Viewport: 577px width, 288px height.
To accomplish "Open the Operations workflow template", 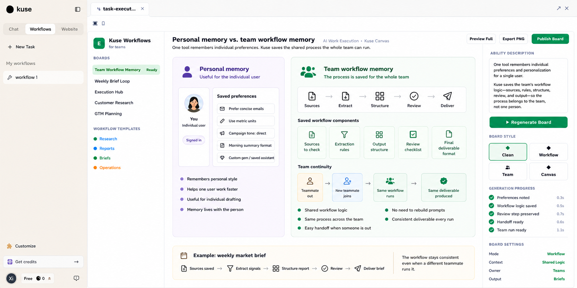I will (110, 168).
